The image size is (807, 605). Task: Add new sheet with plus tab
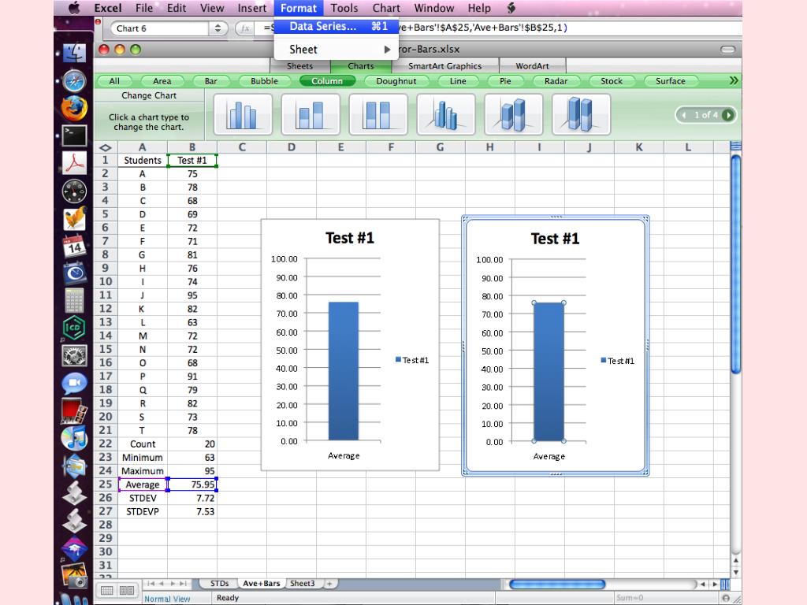[x=329, y=584]
